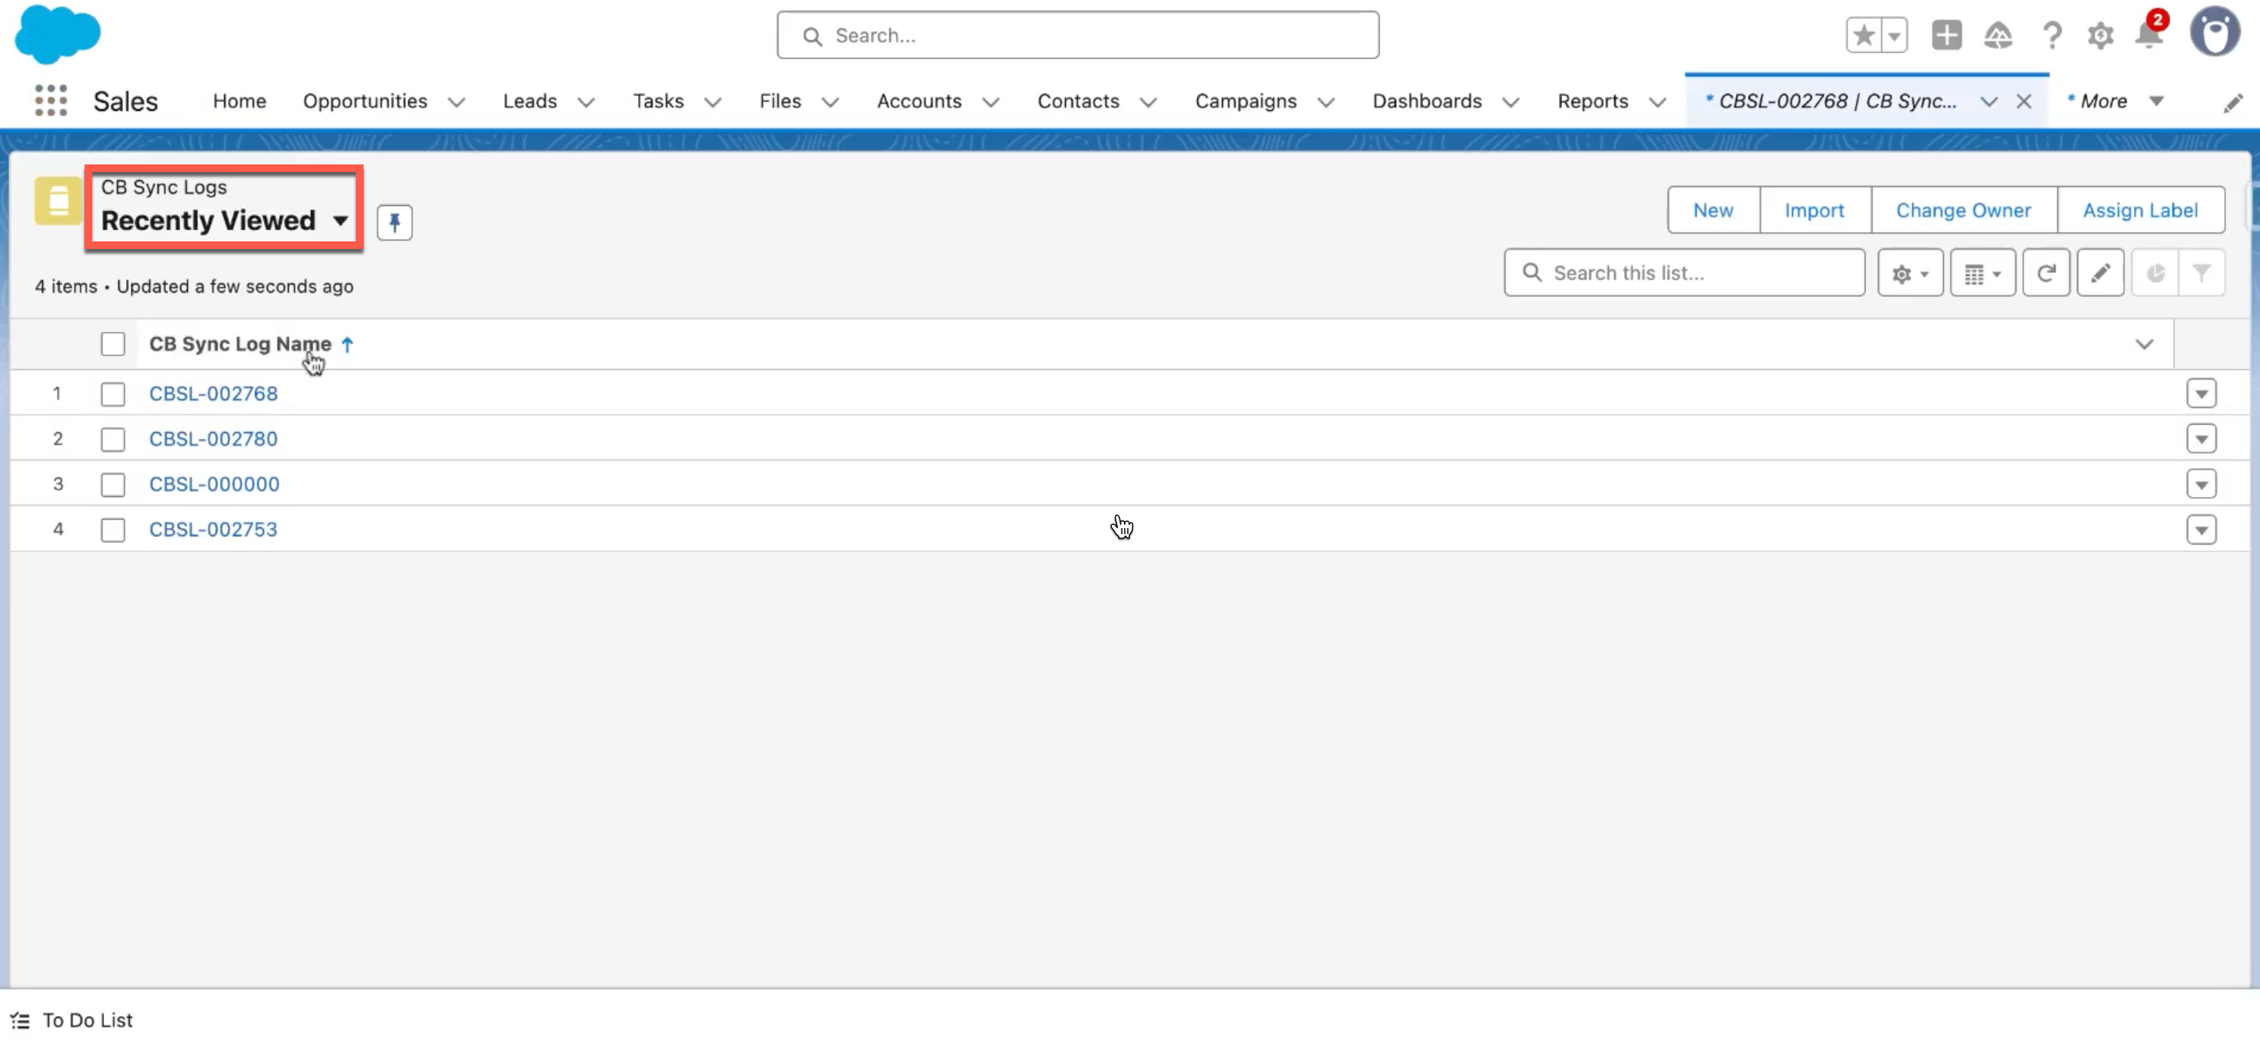Open list view controls gear dropdown

click(x=1909, y=274)
